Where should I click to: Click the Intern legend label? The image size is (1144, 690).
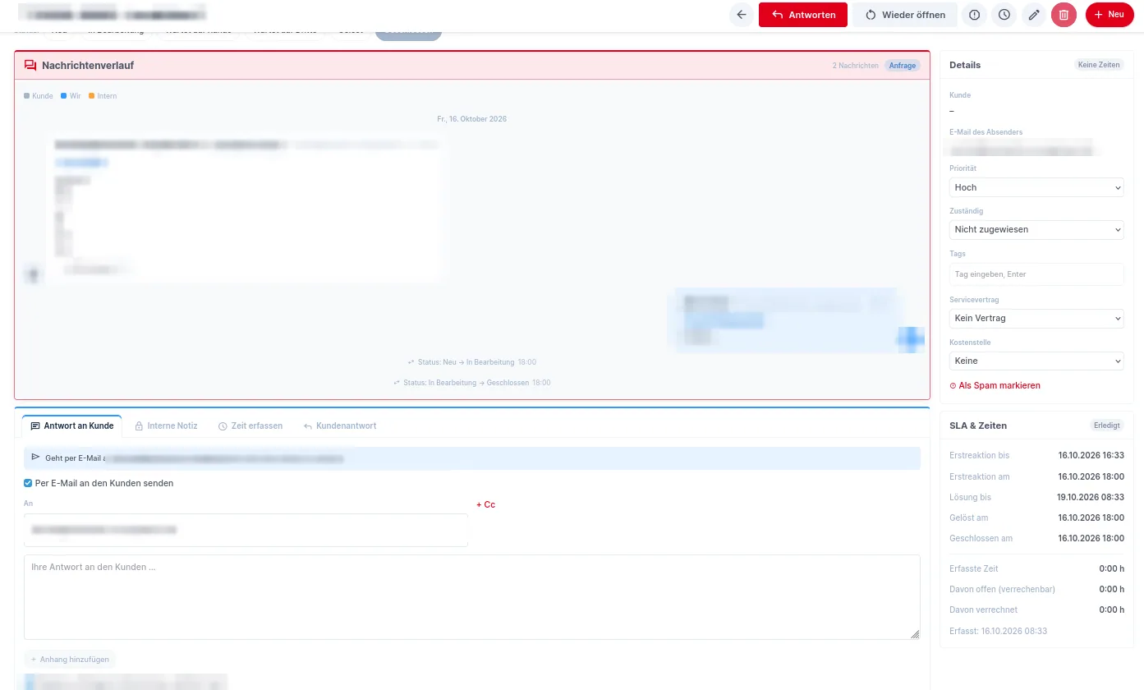click(x=103, y=96)
